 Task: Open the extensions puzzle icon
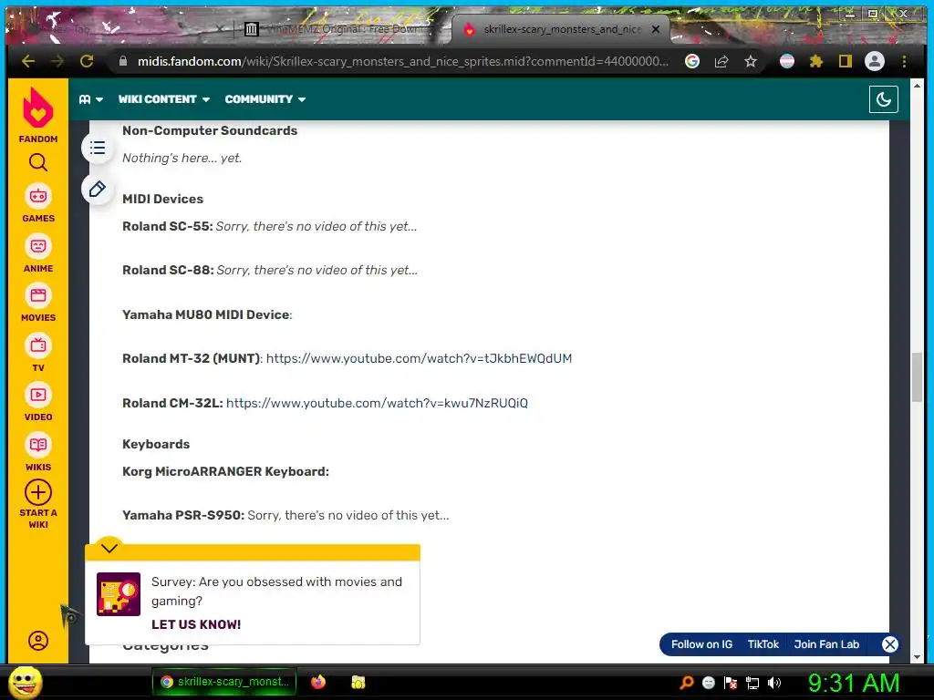coord(816,61)
